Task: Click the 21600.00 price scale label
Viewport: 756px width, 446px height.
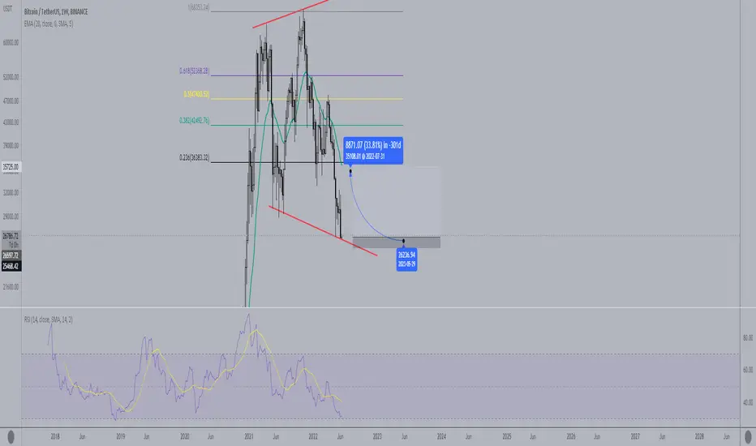Action: 11,287
